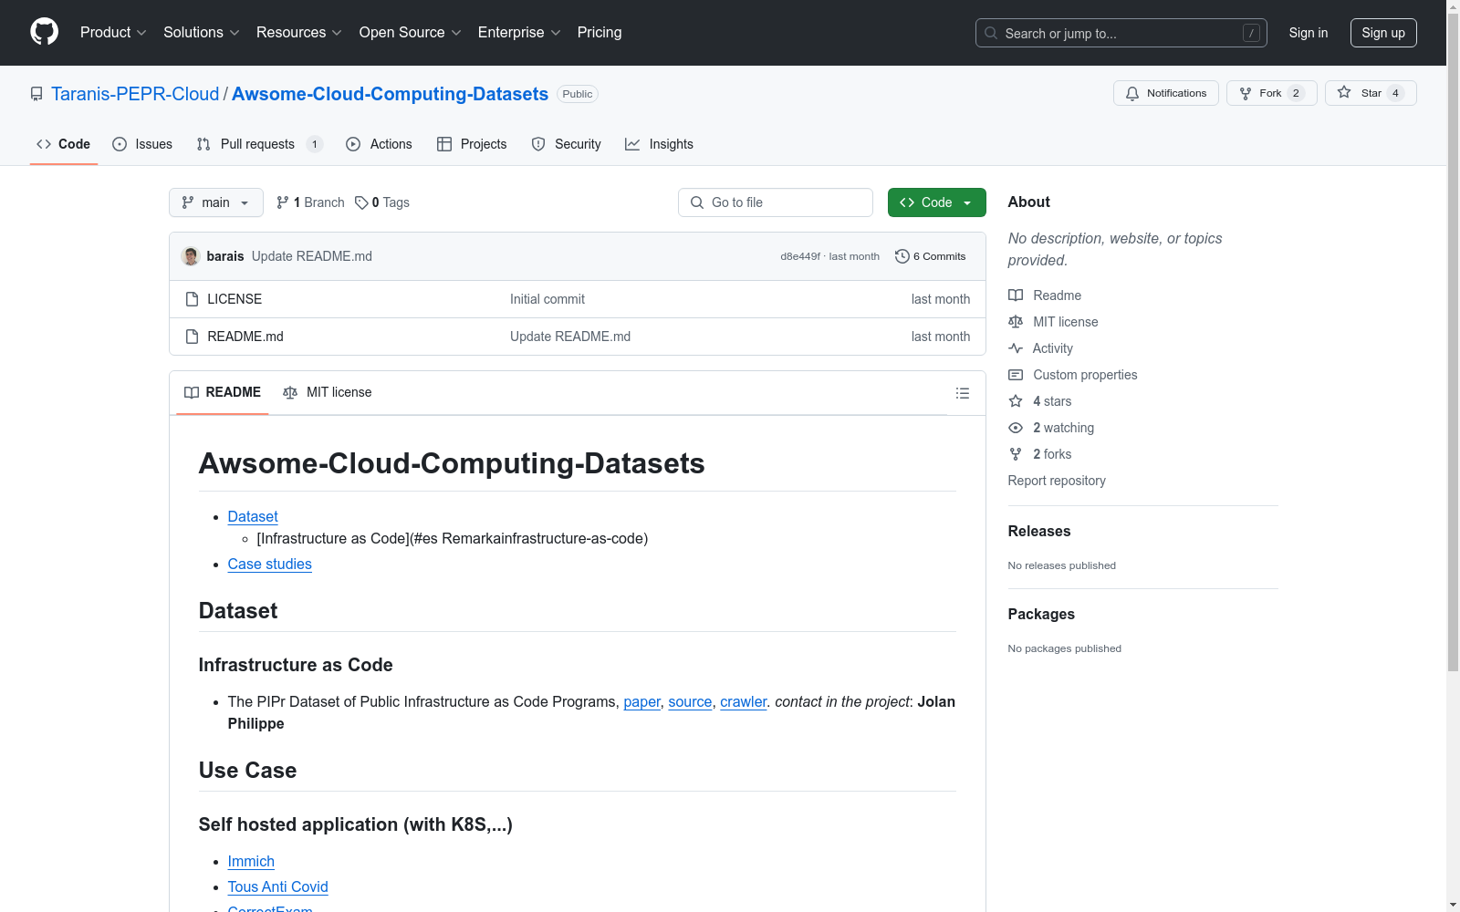Select the MIT license tab
Viewport: 1460px width, 912px height.
pyautogui.click(x=328, y=393)
